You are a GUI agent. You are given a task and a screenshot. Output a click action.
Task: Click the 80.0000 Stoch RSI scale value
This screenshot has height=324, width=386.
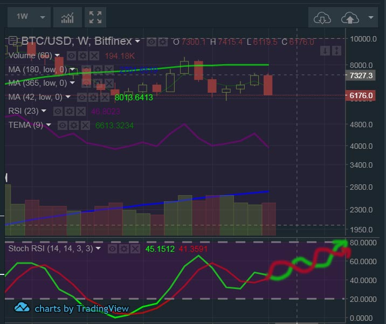363,243
